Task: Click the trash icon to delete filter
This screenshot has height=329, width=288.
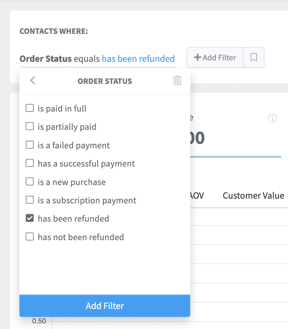Action: pyautogui.click(x=177, y=80)
